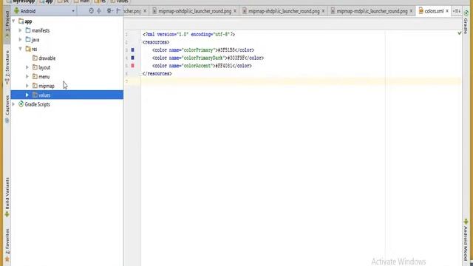Open the Structure tool window tab
This screenshot has height=266, width=473.
(7, 67)
